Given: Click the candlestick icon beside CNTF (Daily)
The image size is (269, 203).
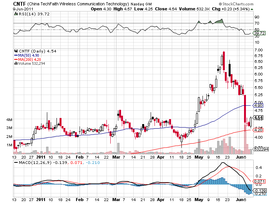Looking at the screenshot, I should point(16,51).
